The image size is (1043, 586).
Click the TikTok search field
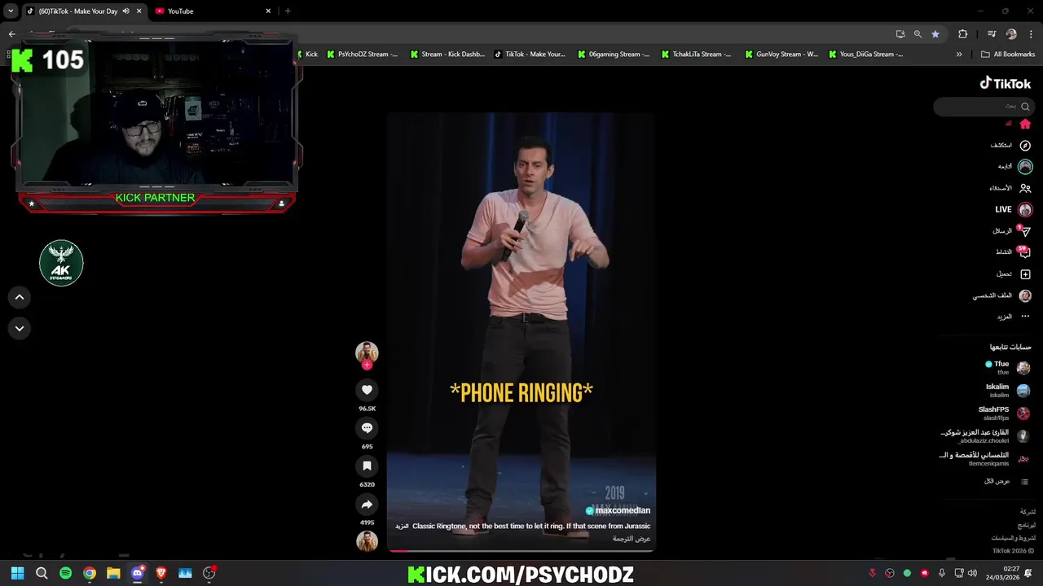pos(984,106)
